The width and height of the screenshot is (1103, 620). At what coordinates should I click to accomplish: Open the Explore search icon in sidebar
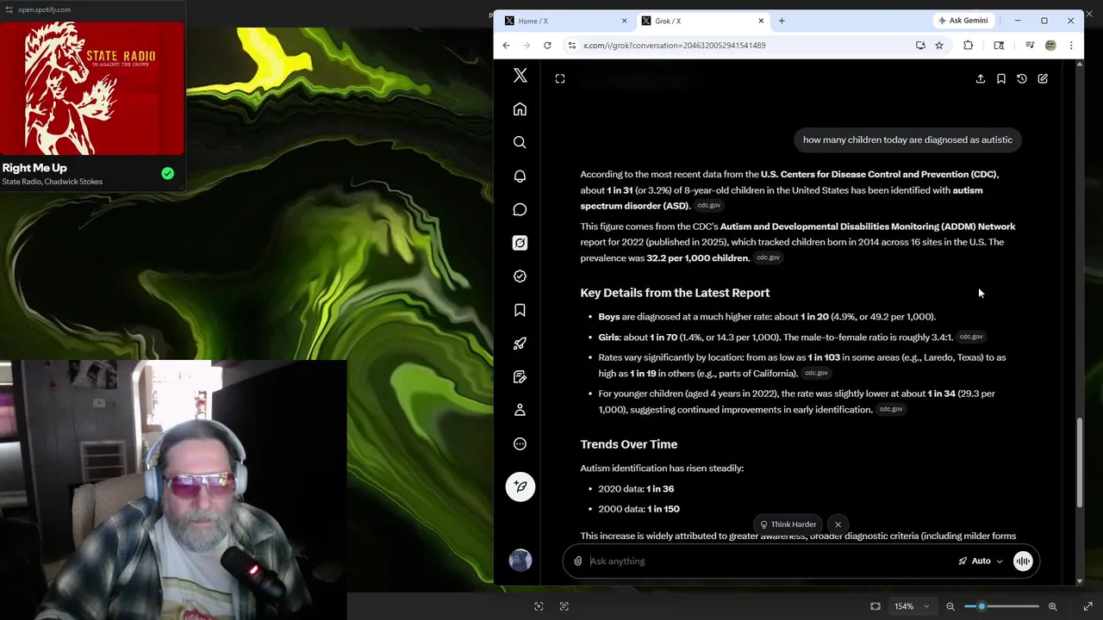click(x=520, y=142)
